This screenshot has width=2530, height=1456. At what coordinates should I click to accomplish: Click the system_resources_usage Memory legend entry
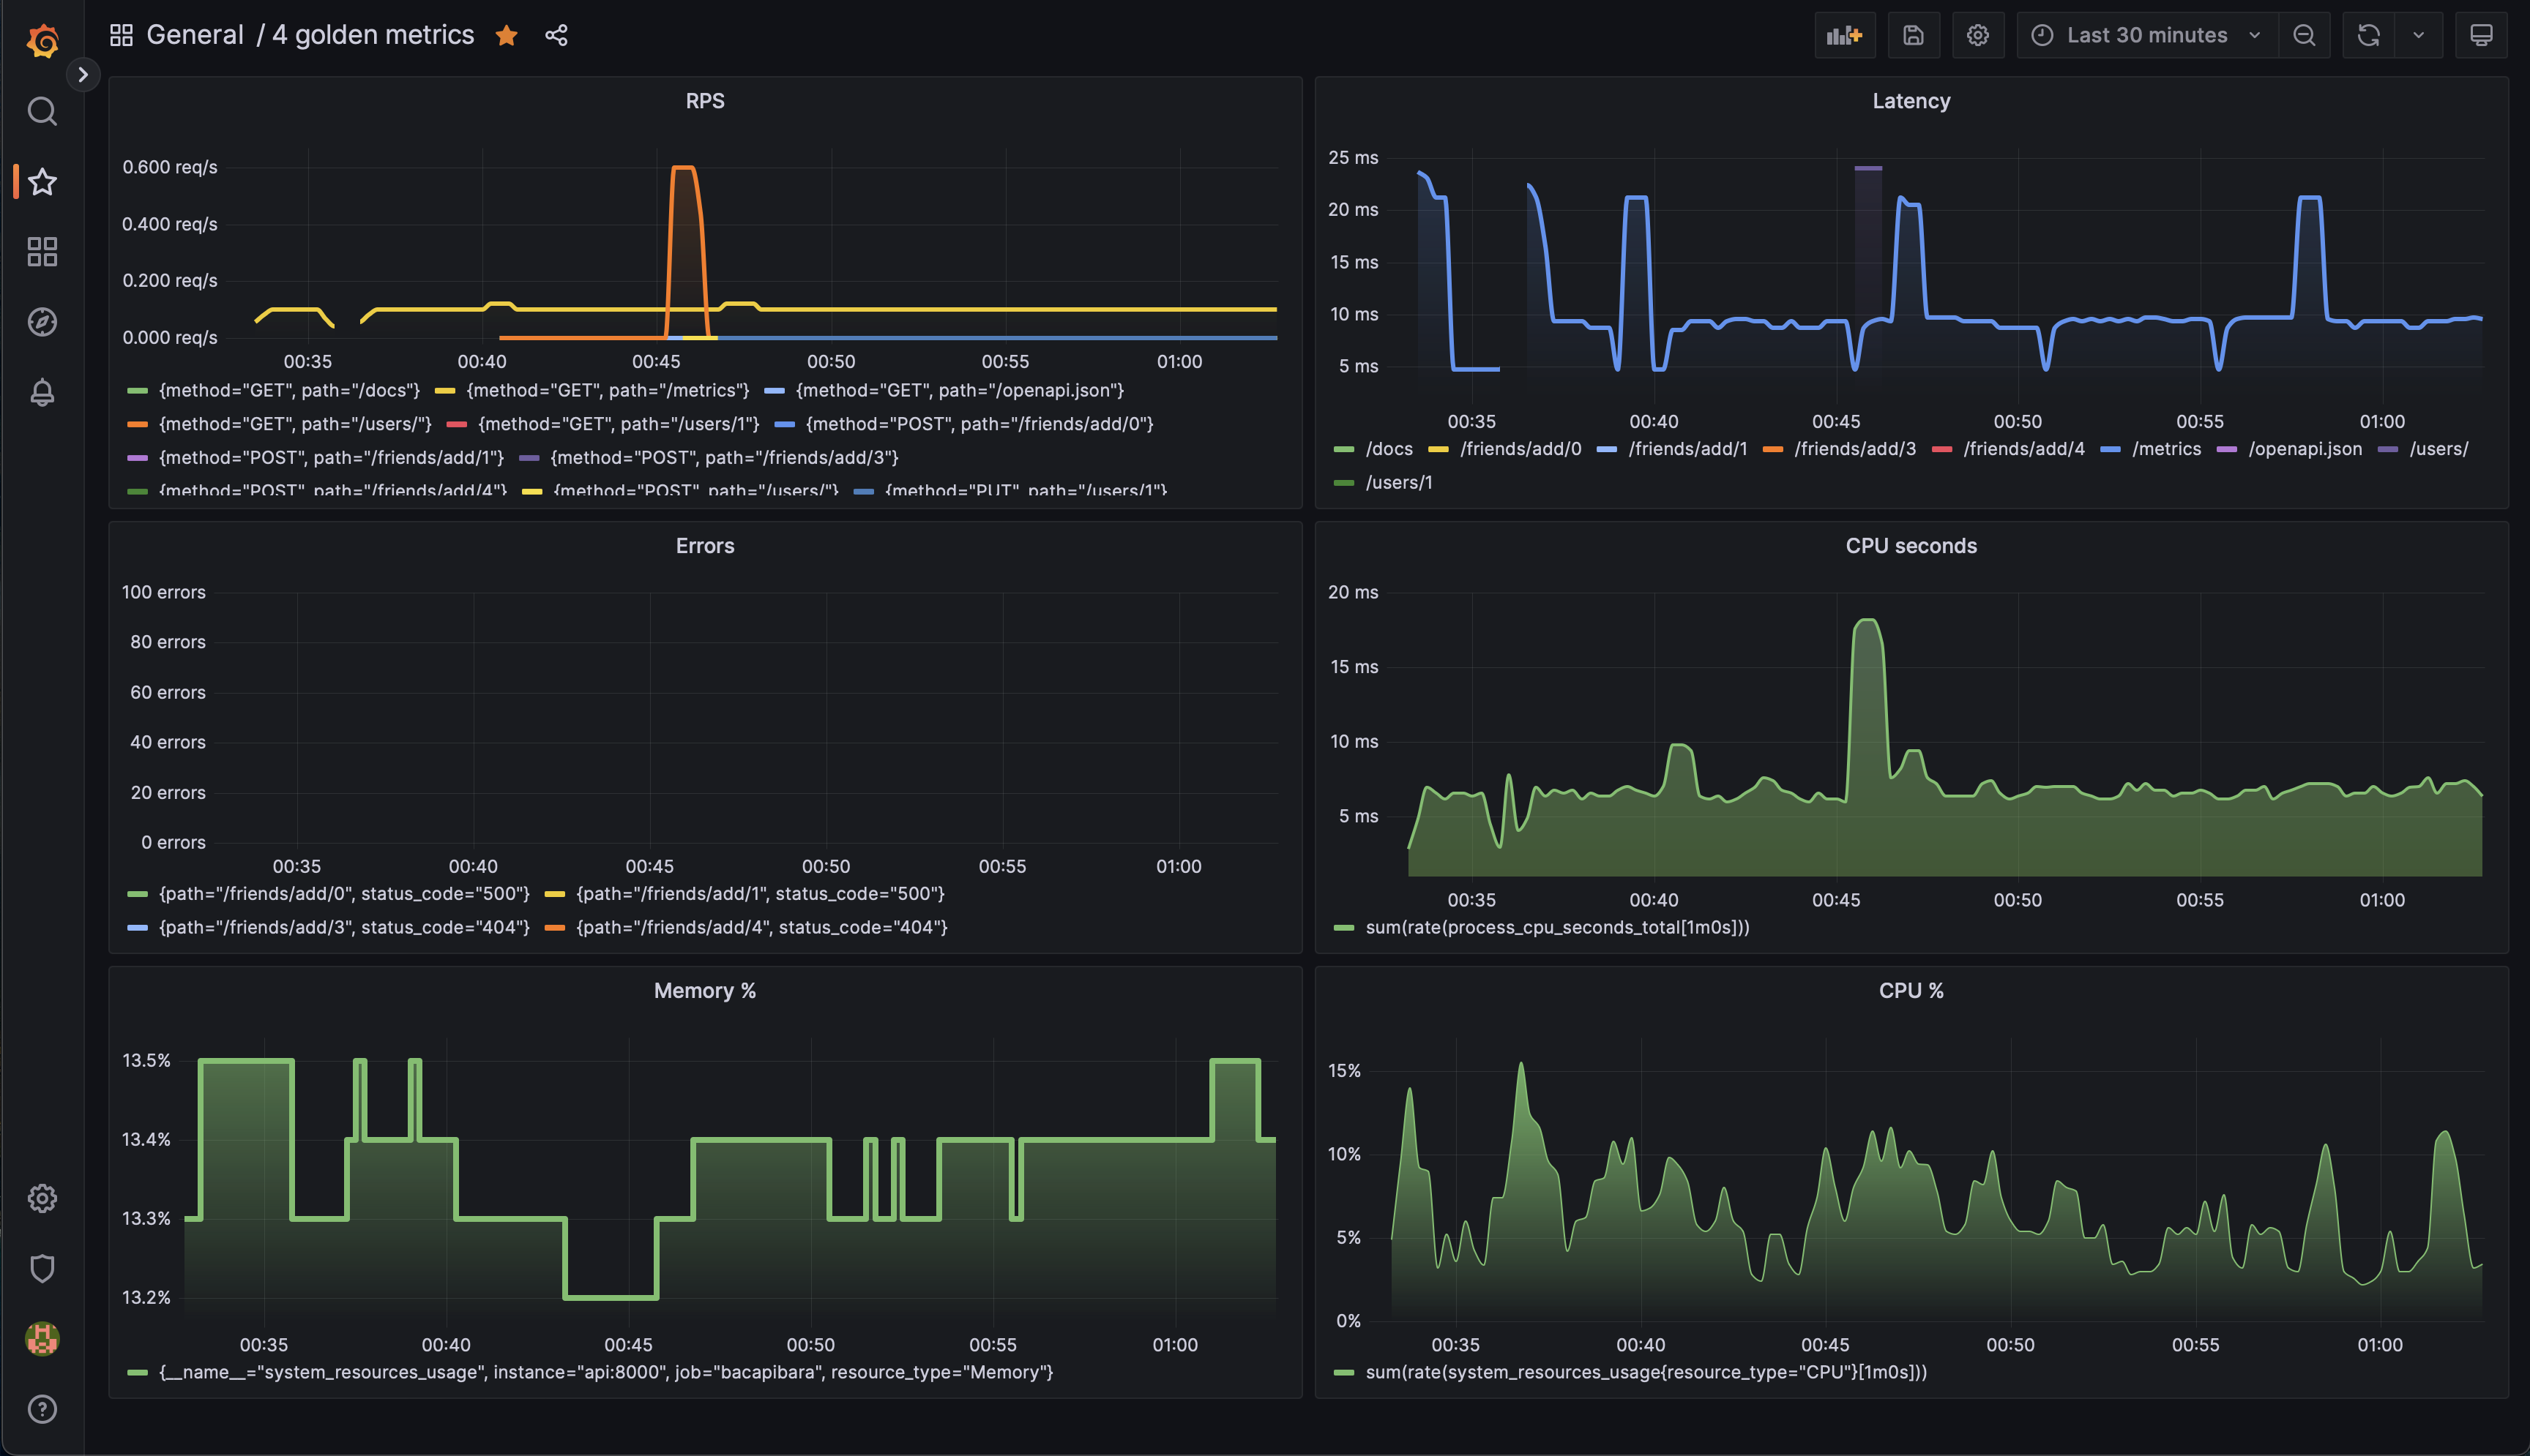click(605, 1373)
